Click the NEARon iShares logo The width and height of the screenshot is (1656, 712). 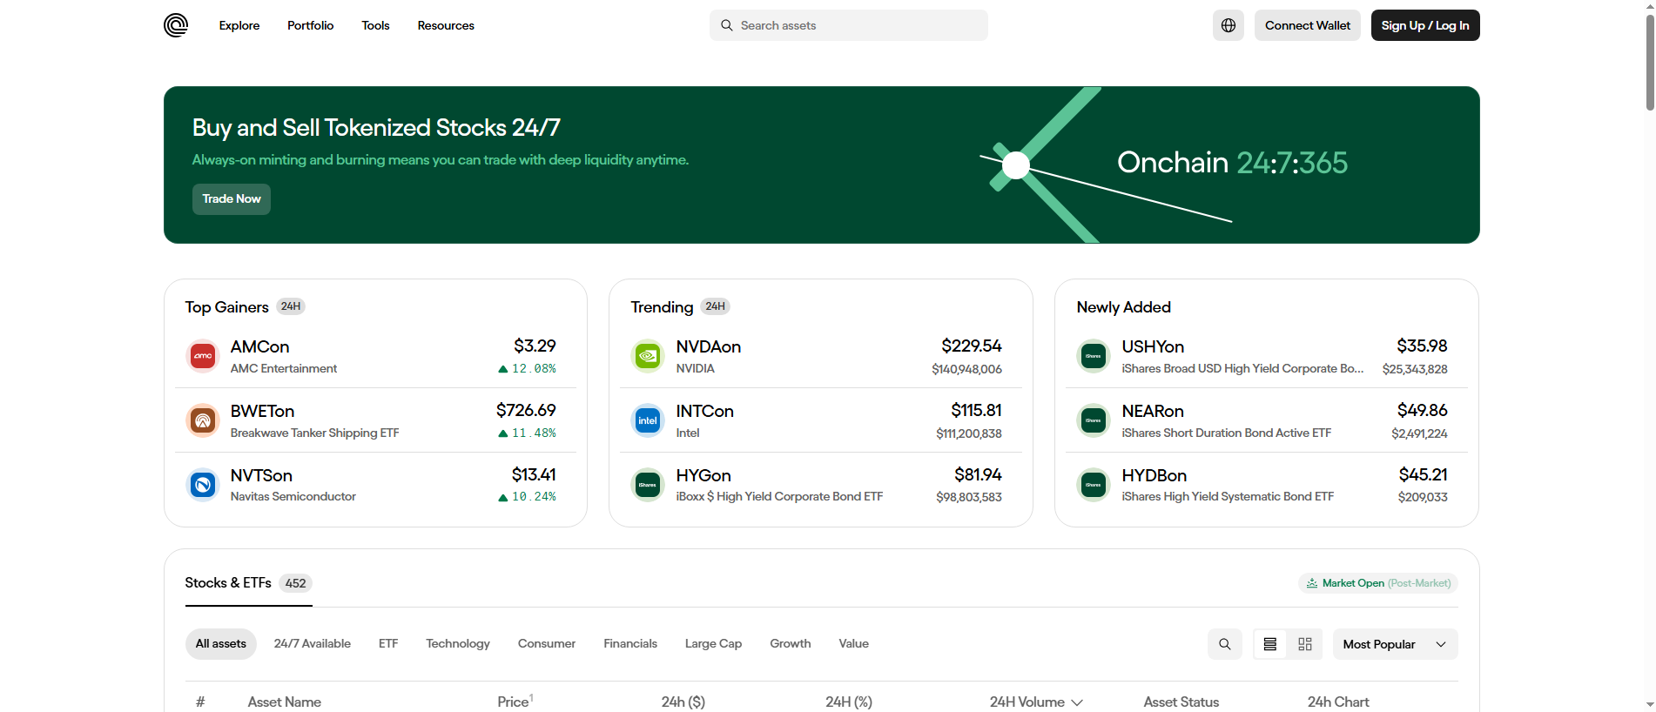(1094, 420)
